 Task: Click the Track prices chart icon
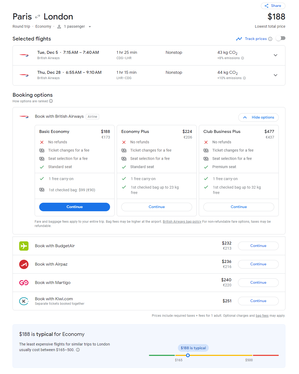239,39
